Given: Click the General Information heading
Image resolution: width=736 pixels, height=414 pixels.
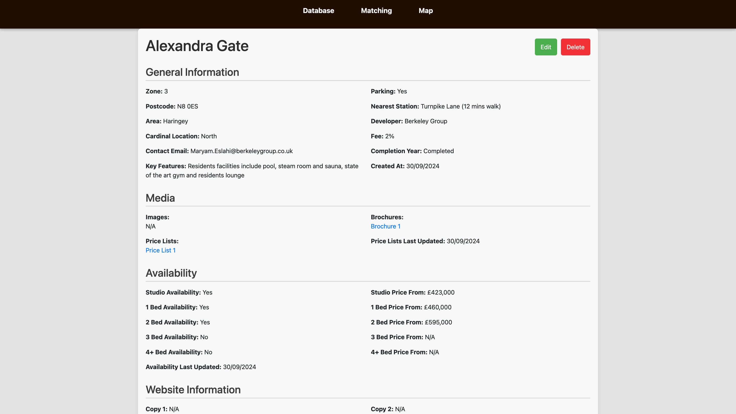Looking at the screenshot, I should click(x=192, y=72).
